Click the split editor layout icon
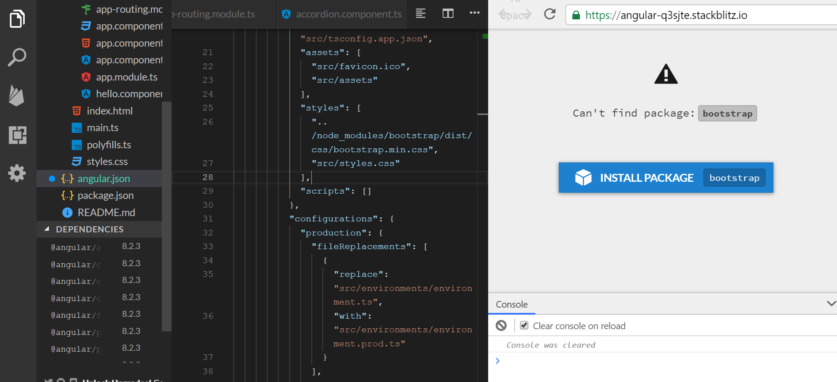This screenshot has height=382, width=837. click(x=448, y=14)
